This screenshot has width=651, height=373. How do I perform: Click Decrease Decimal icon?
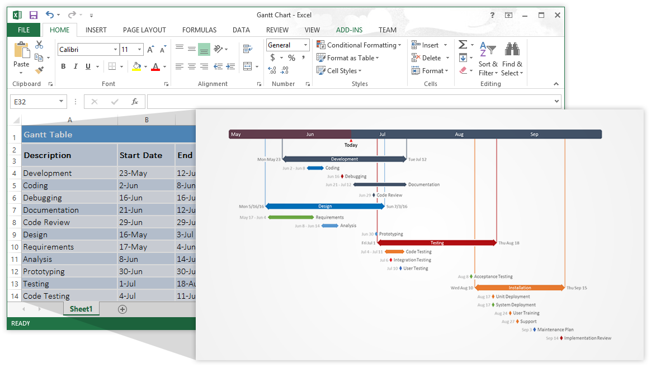pyautogui.click(x=285, y=70)
